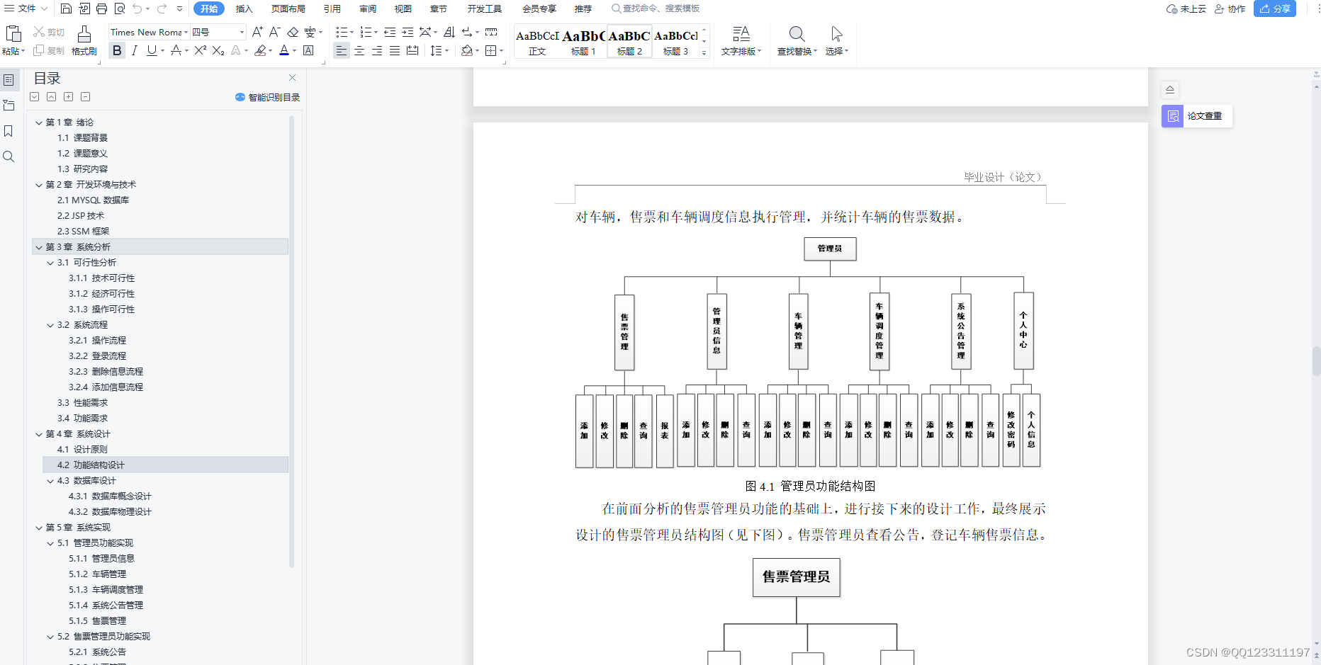
Task: Collapse the 4.3 数据库设计 node
Action: coord(50,481)
